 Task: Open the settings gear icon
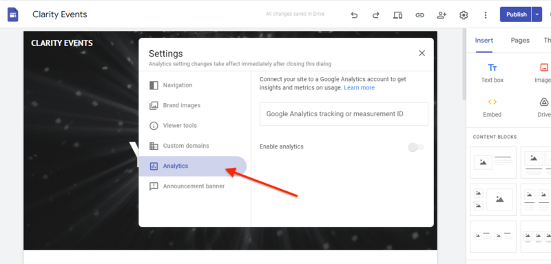pos(464,15)
